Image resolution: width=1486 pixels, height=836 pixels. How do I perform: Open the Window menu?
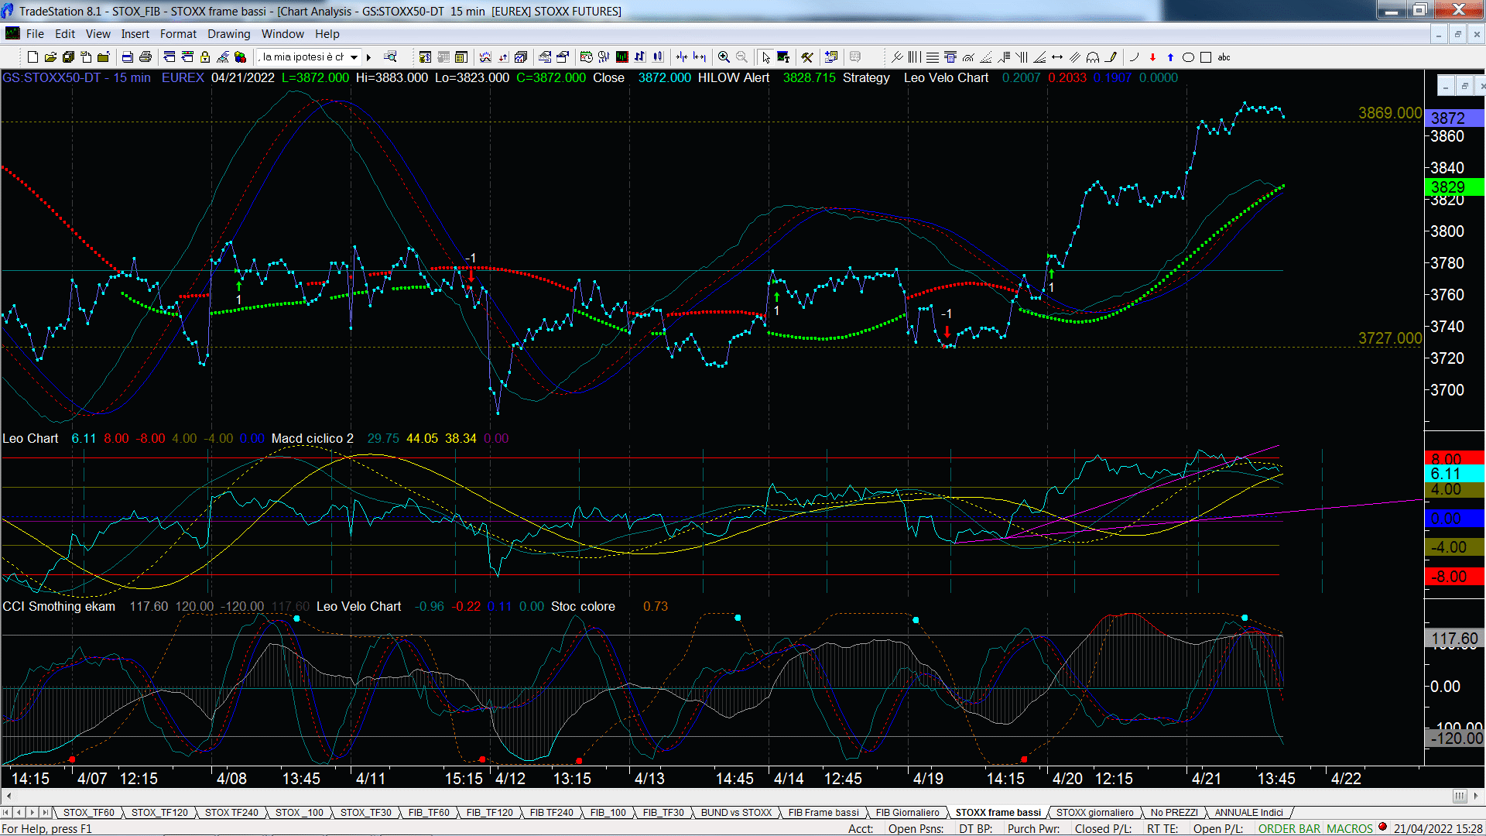coord(282,34)
